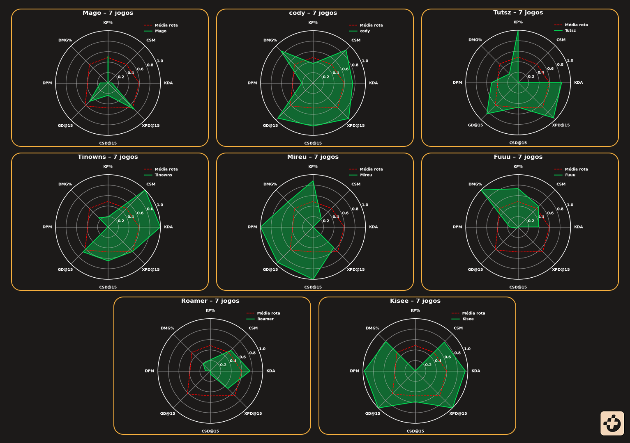Click the DMG% axis label on Fuuu chart
Screen dimensions: 630x443
click(x=475, y=185)
